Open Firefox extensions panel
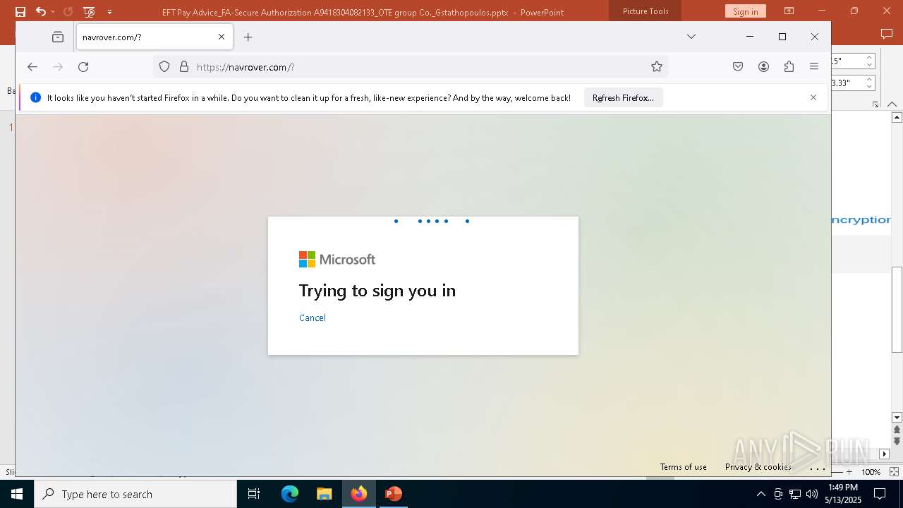903x508 pixels. 789,66
